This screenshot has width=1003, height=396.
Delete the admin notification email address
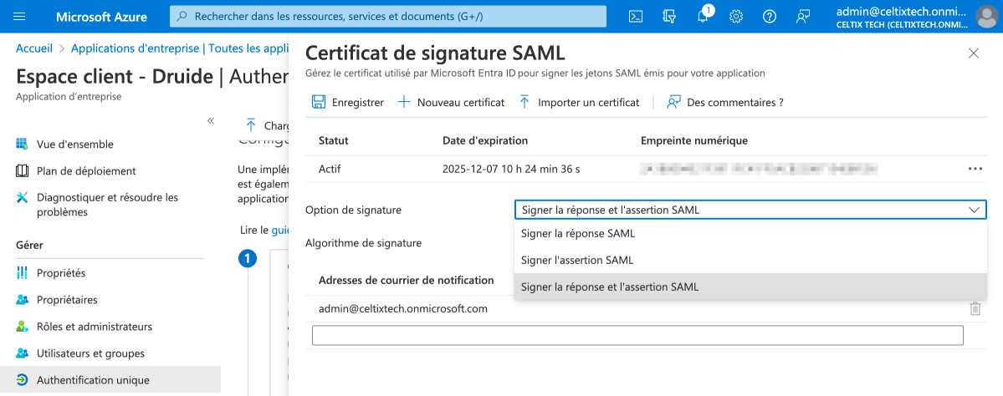click(x=975, y=309)
